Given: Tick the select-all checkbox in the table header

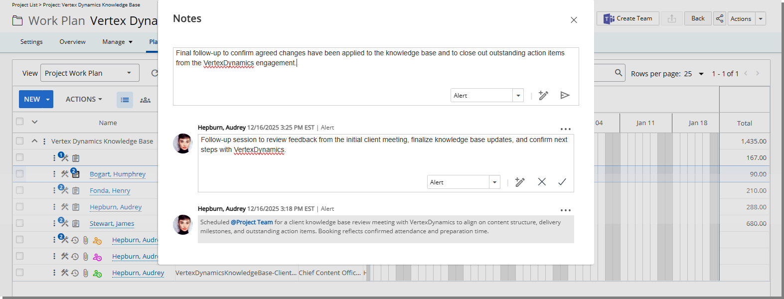Looking at the screenshot, I should 19,122.
